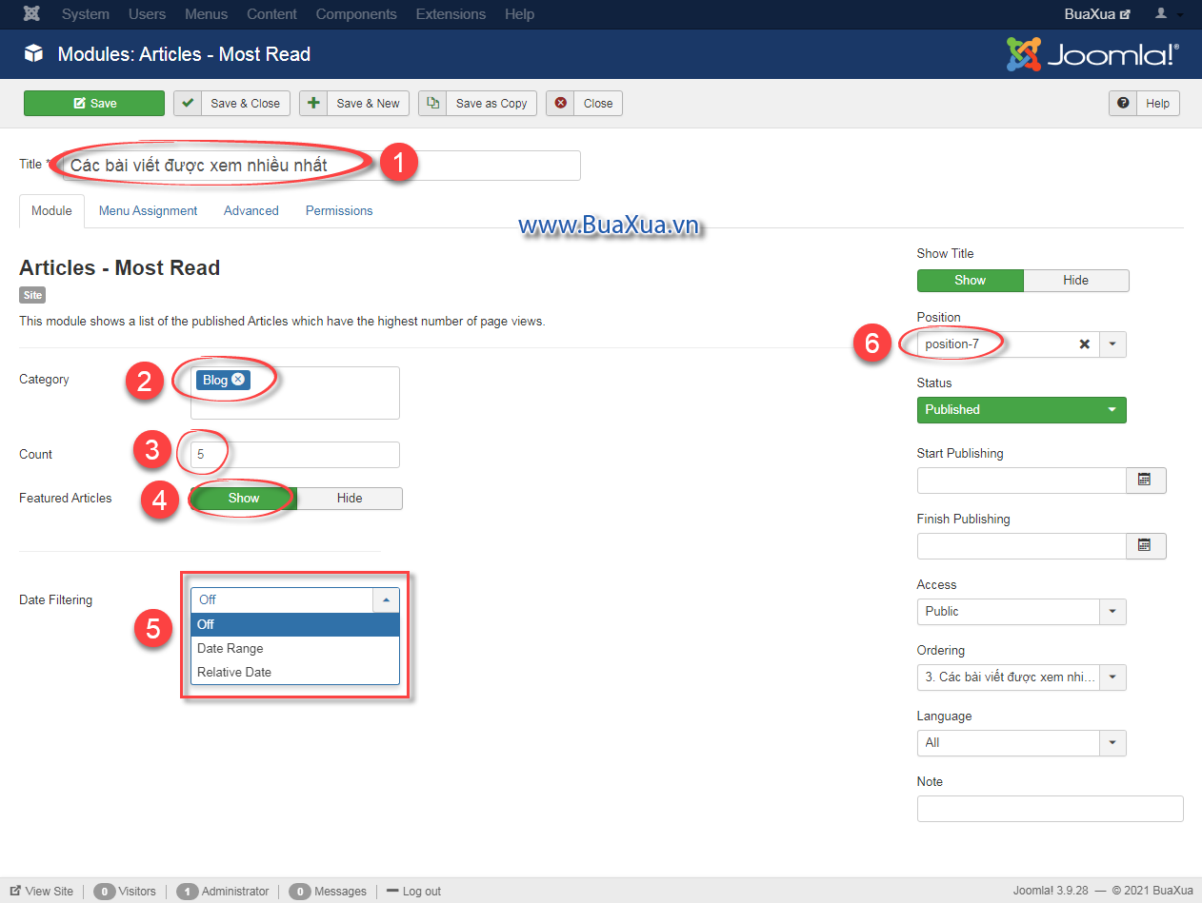Open the Extensions menu
1202x903 pixels.
451,14
